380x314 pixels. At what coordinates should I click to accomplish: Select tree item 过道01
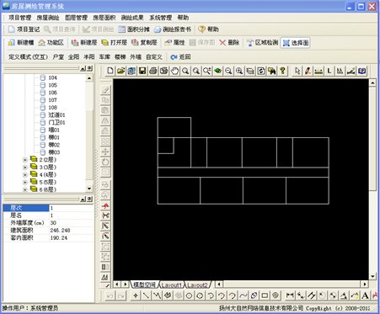(x=56, y=115)
